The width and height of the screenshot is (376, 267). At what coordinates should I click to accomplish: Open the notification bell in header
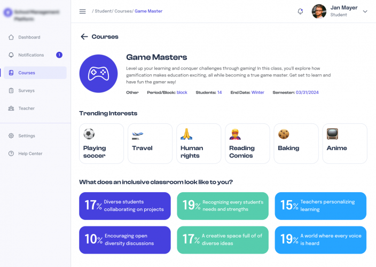tap(300, 11)
